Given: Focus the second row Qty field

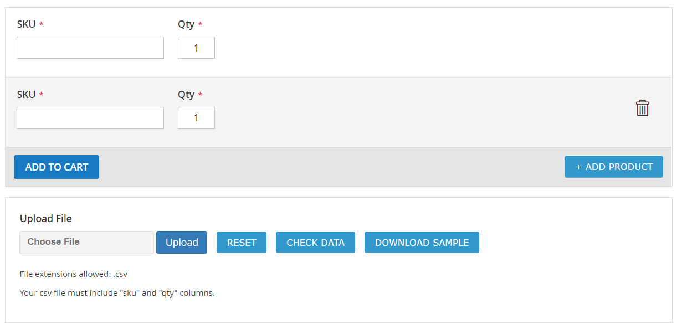Looking at the screenshot, I should click(196, 118).
